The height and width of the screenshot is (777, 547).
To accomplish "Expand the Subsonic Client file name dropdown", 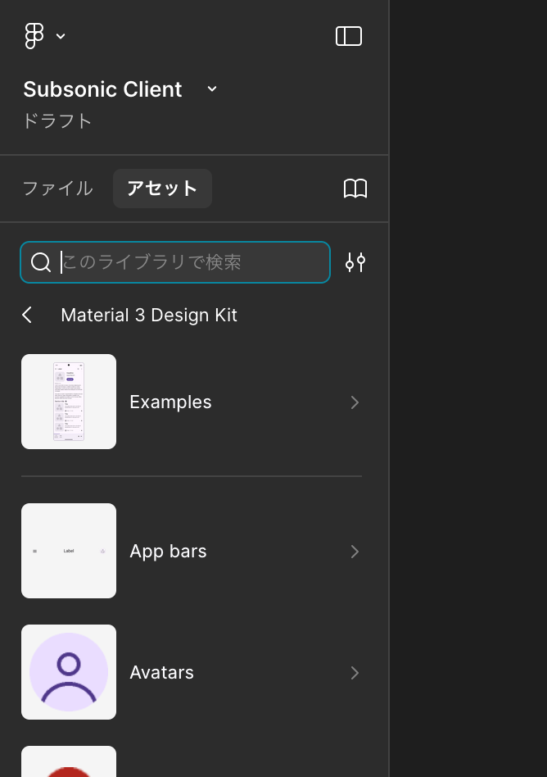I will pos(212,89).
